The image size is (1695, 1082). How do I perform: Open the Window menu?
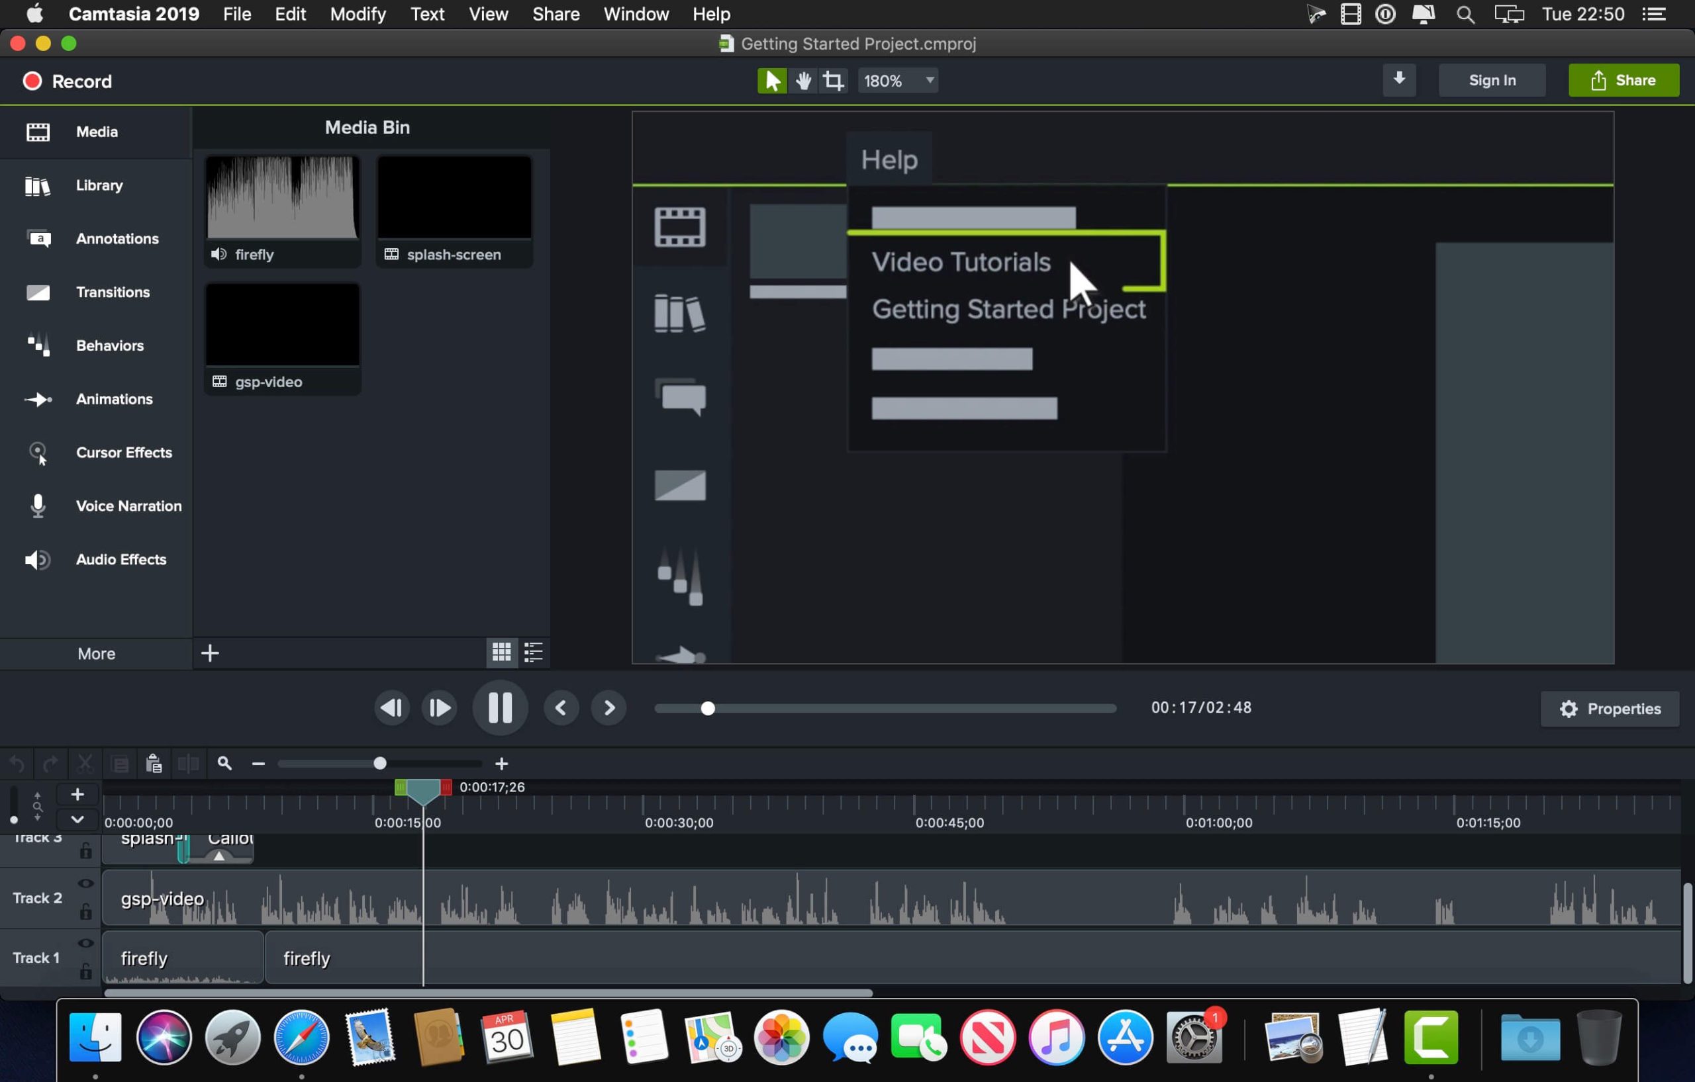(635, 13)
